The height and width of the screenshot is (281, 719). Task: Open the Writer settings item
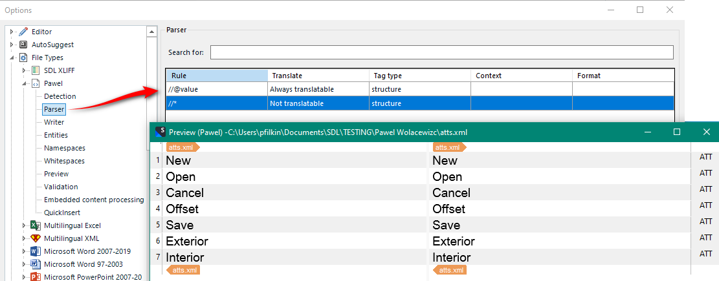click(54, 122)
